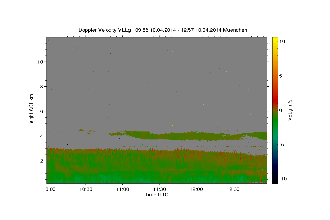Click the colorbar value 0 label
The width and height of the screenshot is (330, 220).
280,110
